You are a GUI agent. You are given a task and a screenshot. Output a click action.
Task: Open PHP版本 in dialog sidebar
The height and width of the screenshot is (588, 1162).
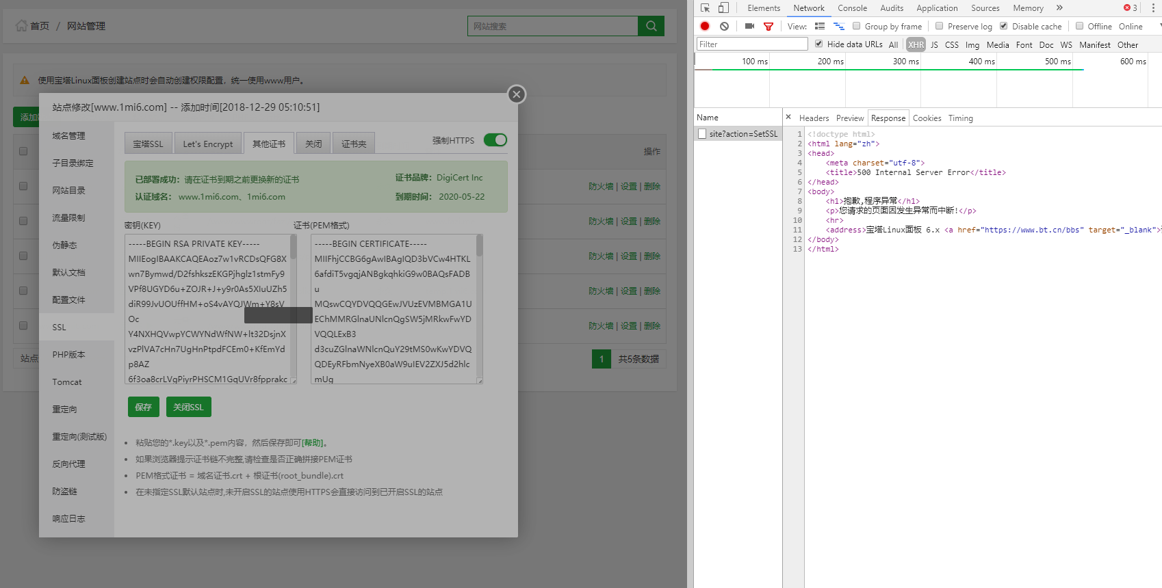(76, 354)
